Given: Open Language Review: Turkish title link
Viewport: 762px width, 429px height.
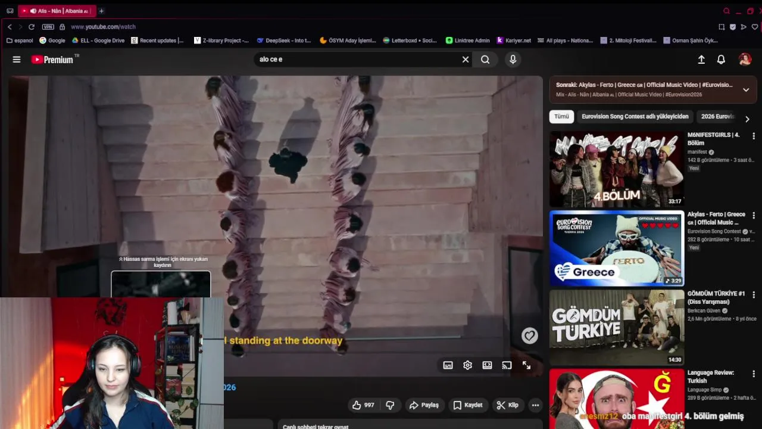Looking at the screenshot, I should click(x=711, y=377).
